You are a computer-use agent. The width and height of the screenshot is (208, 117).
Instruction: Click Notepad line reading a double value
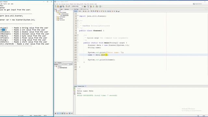tap(24, 32)
